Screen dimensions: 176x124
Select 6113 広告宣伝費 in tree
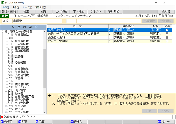pos(18,44)
